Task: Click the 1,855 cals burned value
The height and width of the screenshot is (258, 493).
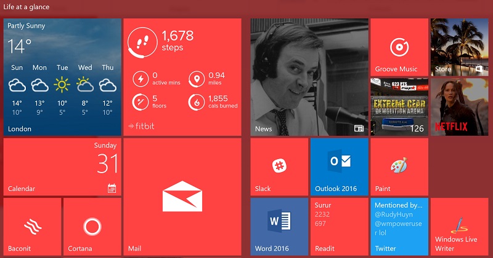Action: point(218,98)
